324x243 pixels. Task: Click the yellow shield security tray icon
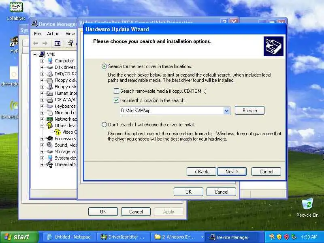tap(279, 237)
